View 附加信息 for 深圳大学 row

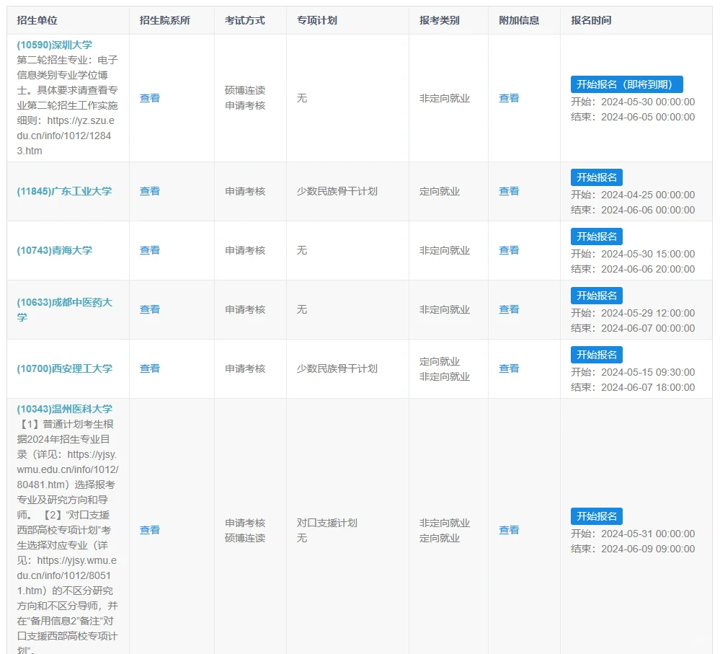tap(509, 98)
